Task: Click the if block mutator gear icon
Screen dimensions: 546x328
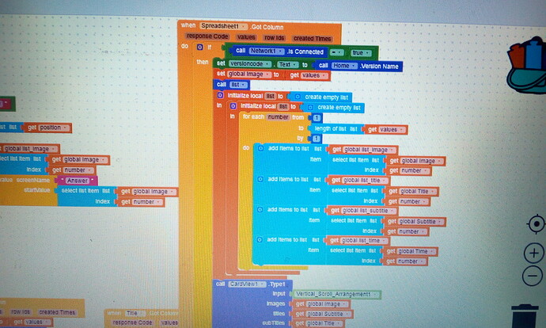Action: point(200,47)
